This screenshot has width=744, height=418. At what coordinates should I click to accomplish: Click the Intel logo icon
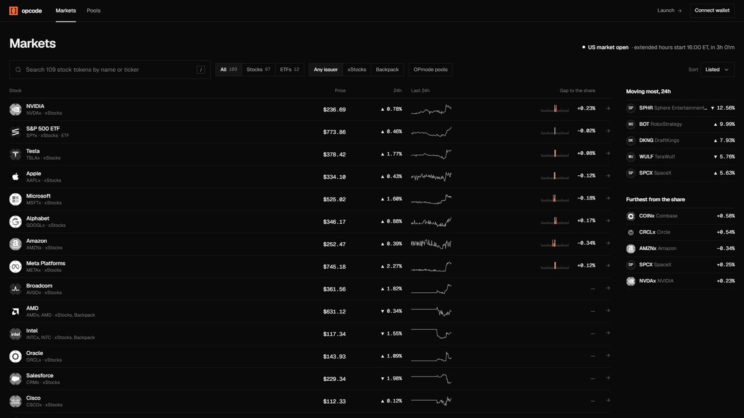click(x=15, y=334)
